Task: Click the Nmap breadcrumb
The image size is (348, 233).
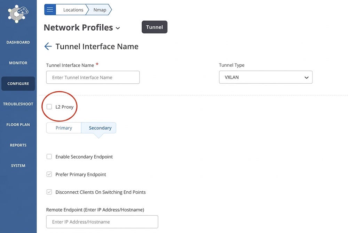Action: pyautogui.click(x=100, y=10)
